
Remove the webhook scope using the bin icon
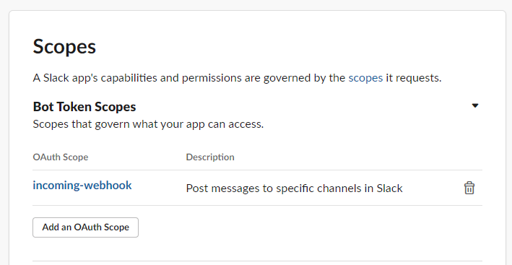[x=469, y=188]
